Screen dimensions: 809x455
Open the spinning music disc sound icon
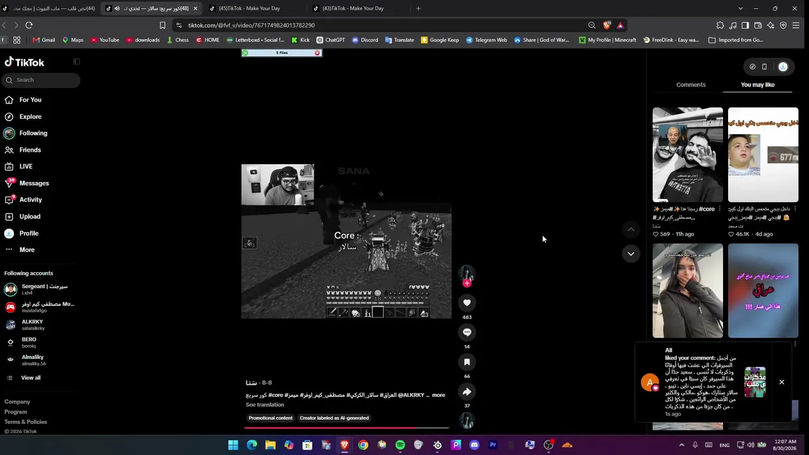[467, 421]
